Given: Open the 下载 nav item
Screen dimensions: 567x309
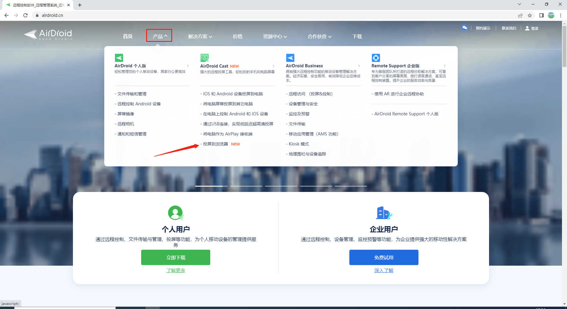Looking at the screenshot, I should pos(357,37).
